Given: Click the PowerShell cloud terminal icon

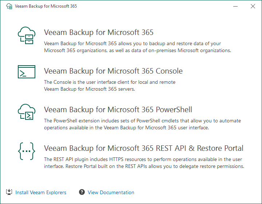Looking at the screenshot, I should (26, 111).
